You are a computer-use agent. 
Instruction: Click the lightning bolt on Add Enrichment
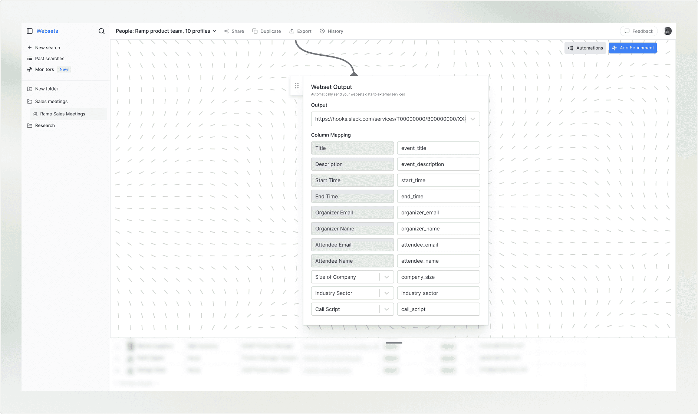615,48
